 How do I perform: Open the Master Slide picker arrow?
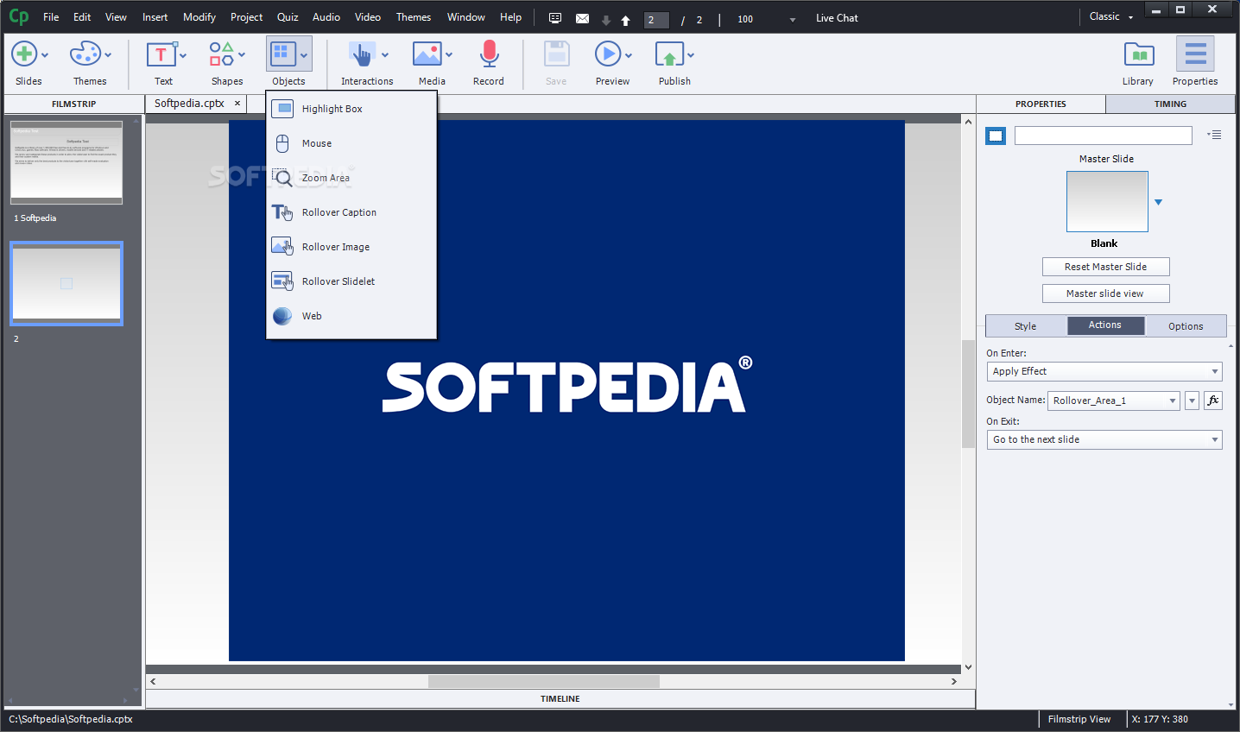point(1159,202)
